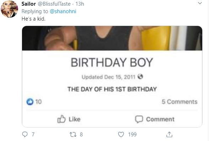Like the tweet with heart icon
Image resolution: width=209 pixels, height=141 pixels.
point(121,134)
